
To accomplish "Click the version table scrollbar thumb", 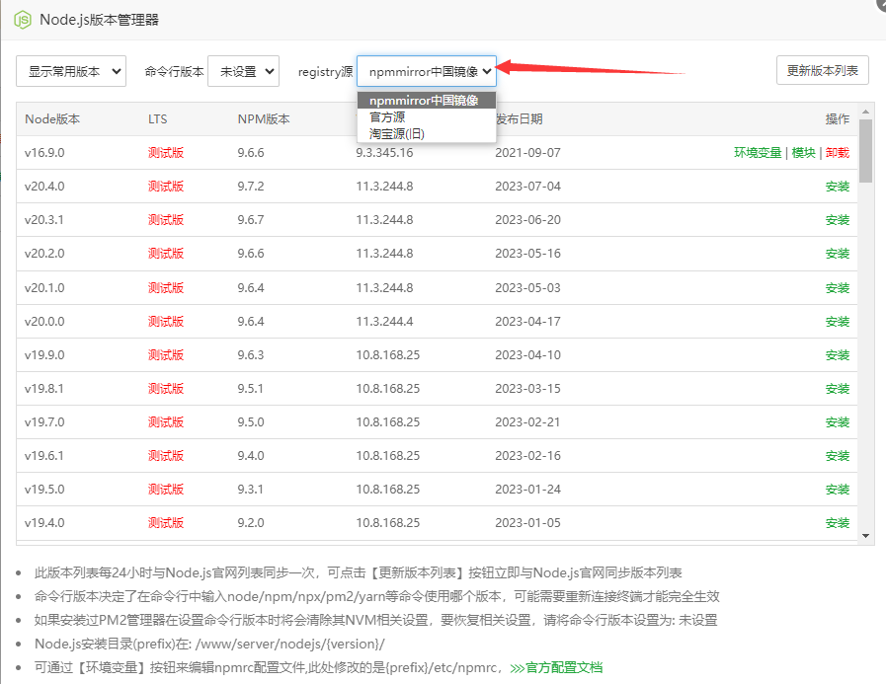I will tap(865, 150).
